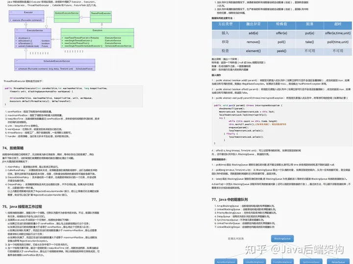Click the 'poll(time,unit)' table cell
The image size is (353, 264).
[x=338, y=42]
